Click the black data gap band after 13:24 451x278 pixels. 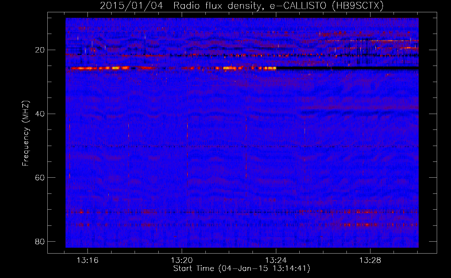(x=347, y=68)
